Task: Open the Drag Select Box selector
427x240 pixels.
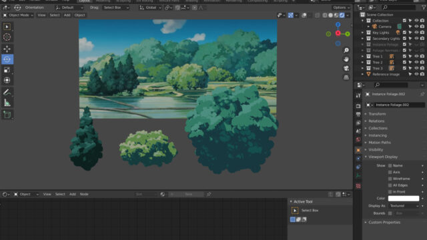Action: [115, 7]
